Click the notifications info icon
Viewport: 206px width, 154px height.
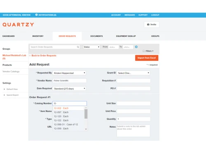[x=36, y=15]
